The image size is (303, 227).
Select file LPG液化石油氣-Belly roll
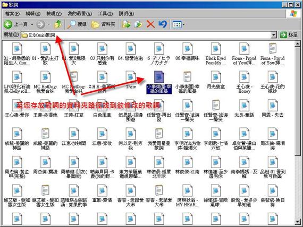coord(17,82)
